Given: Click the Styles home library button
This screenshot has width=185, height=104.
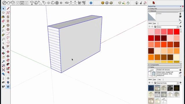Looking at the screenshot, I should [155, 83].
